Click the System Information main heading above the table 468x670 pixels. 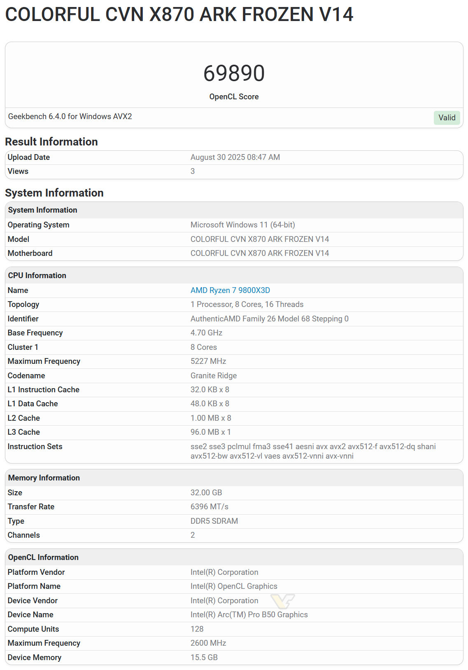[54, 193]
